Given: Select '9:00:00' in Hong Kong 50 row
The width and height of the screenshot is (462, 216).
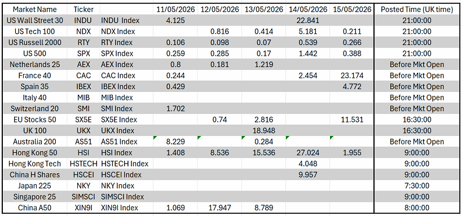Looking at the screenshot, I should (x=417, y=153).
